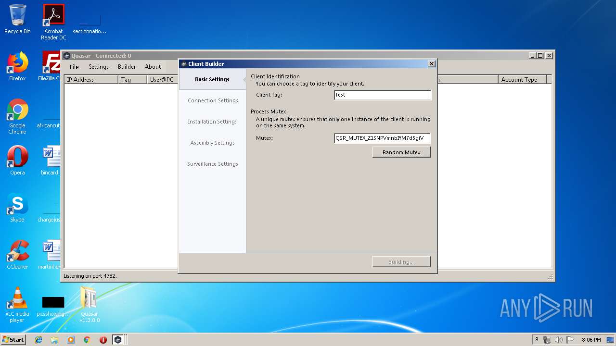
Task: Click the Opera icon in the taskbar
Action: [x=103, y=340]
